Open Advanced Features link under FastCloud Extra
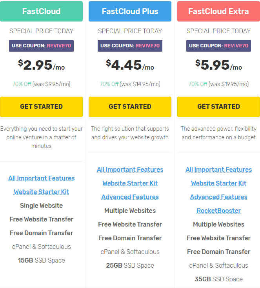Viewport: 260px width, 288px height. (x=218, y=197)
